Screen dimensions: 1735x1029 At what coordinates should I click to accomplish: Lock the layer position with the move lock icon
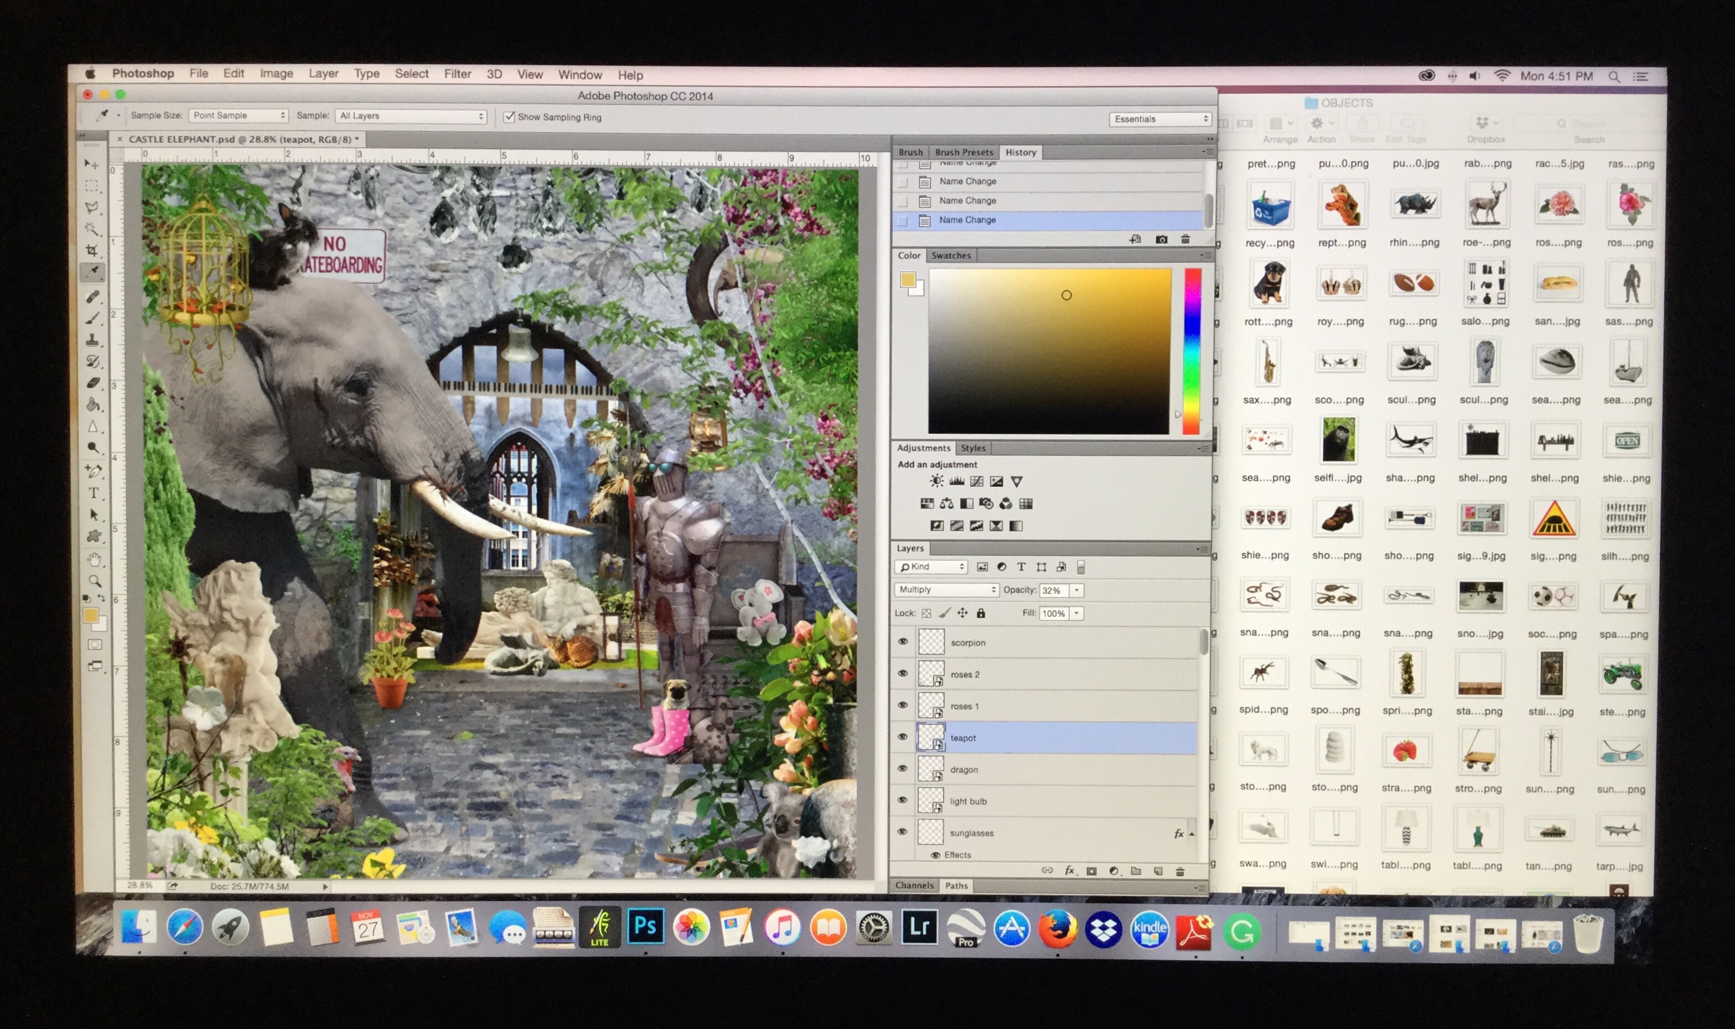point(963,612)
